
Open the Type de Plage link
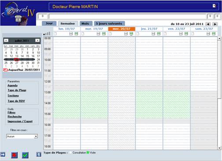(17, 90)
